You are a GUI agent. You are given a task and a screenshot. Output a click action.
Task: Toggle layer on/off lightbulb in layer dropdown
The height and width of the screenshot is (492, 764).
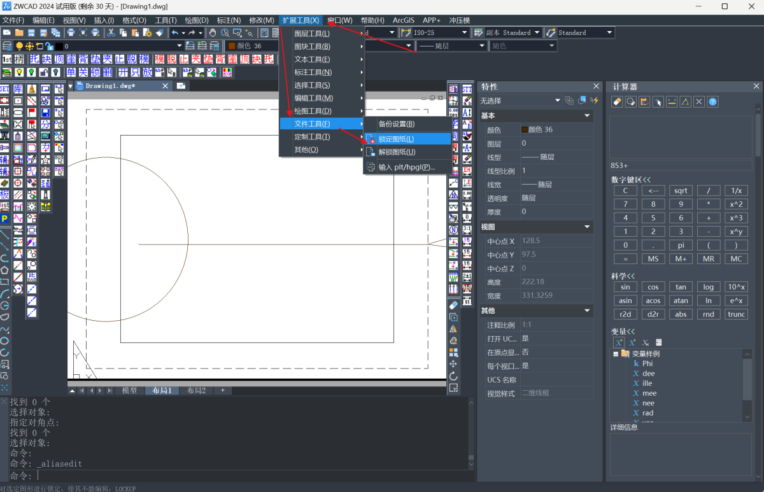pos(19,46)
